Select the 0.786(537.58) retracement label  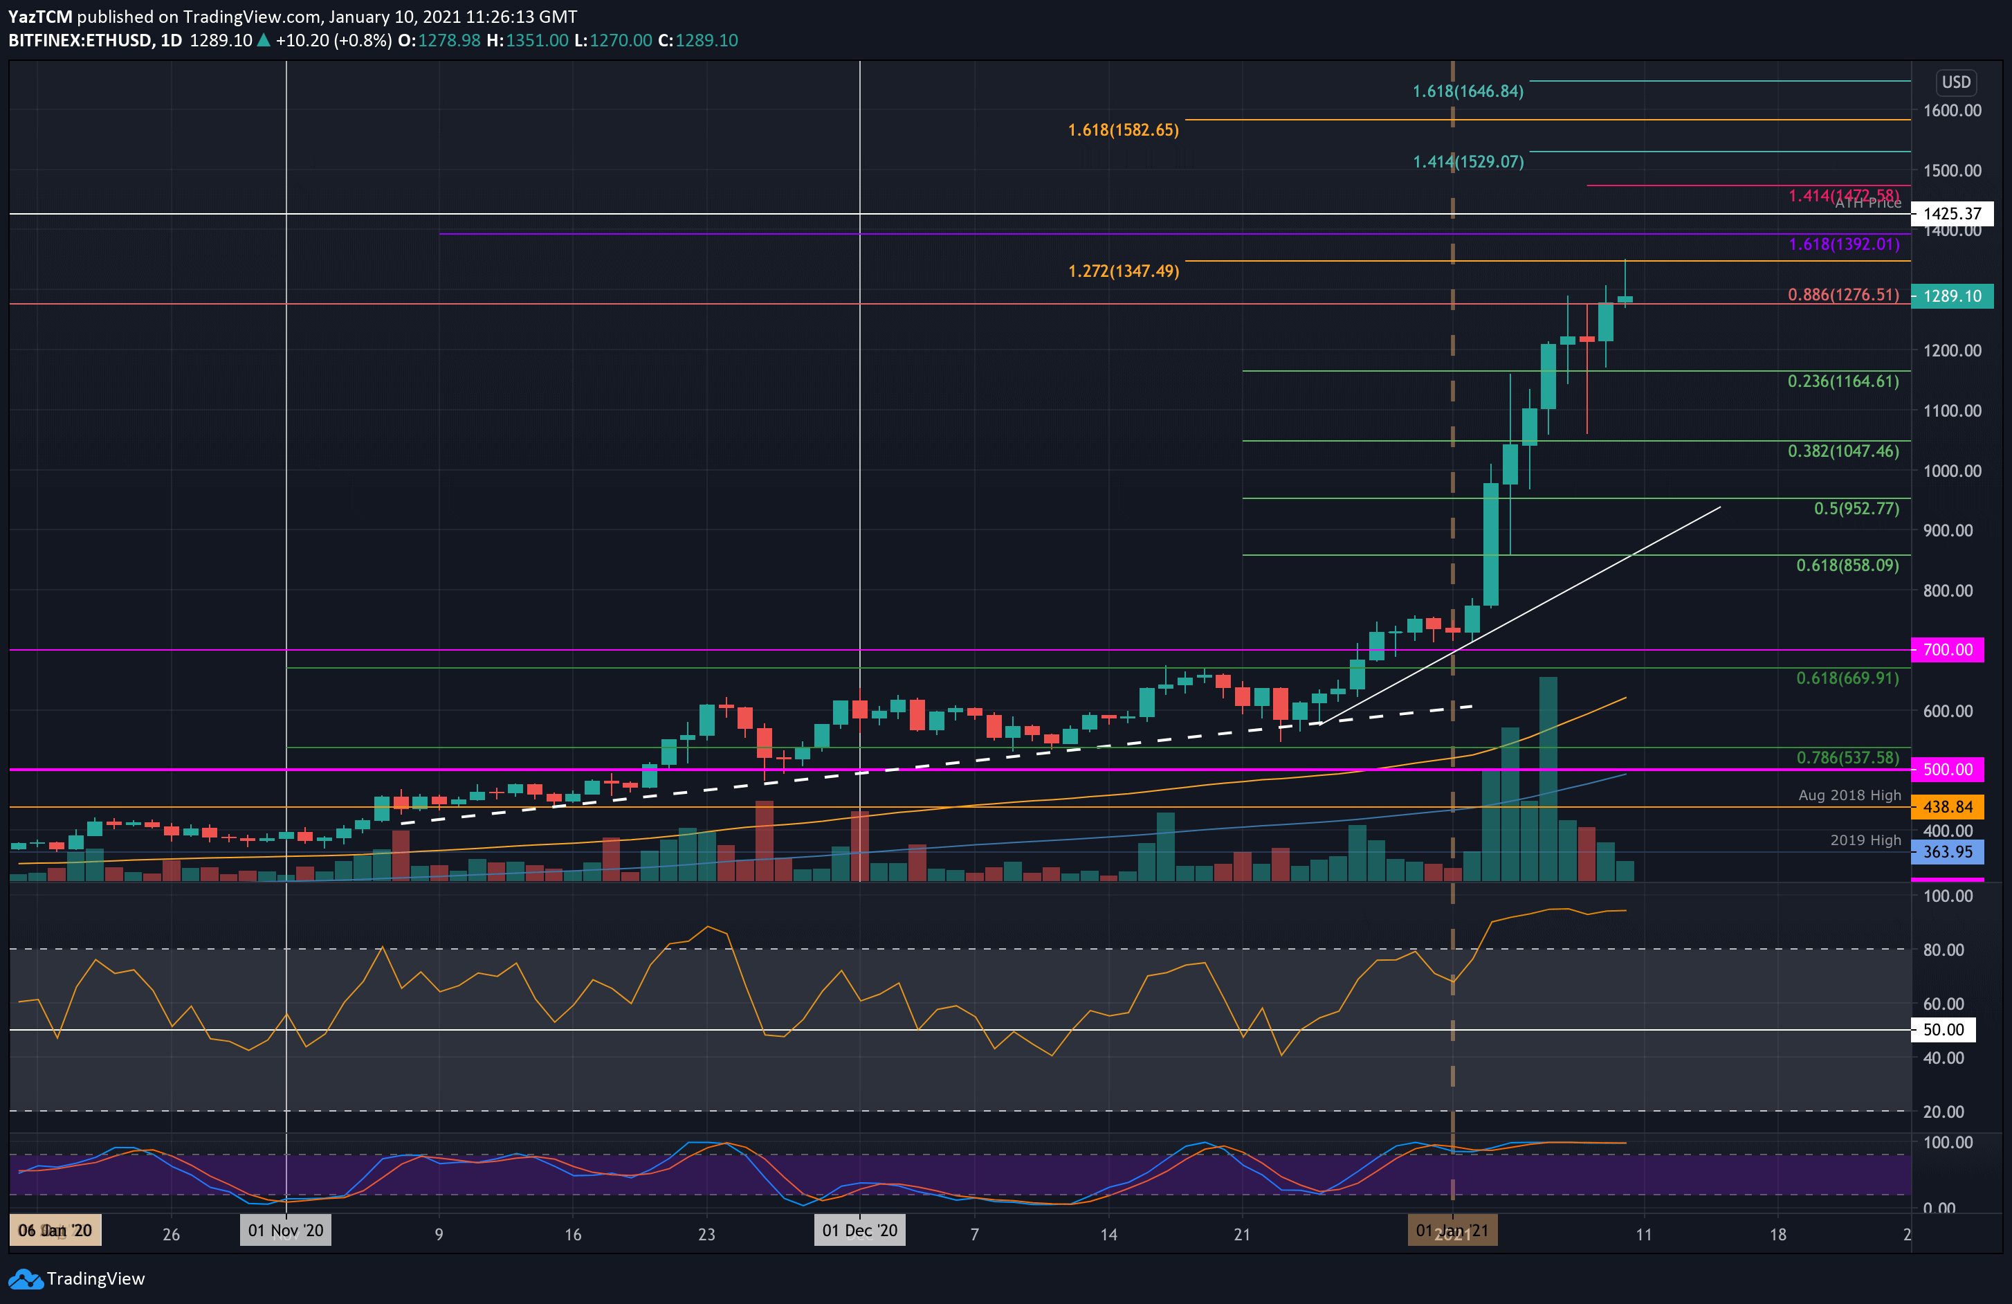[1847, 758]
